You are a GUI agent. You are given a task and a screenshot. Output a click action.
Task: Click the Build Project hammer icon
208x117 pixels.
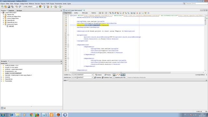click(x=45, y=6)
